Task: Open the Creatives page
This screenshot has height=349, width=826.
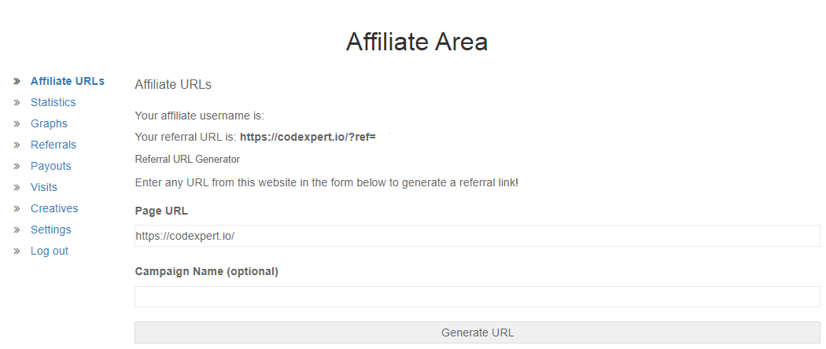Action: (x=54, y=208)
